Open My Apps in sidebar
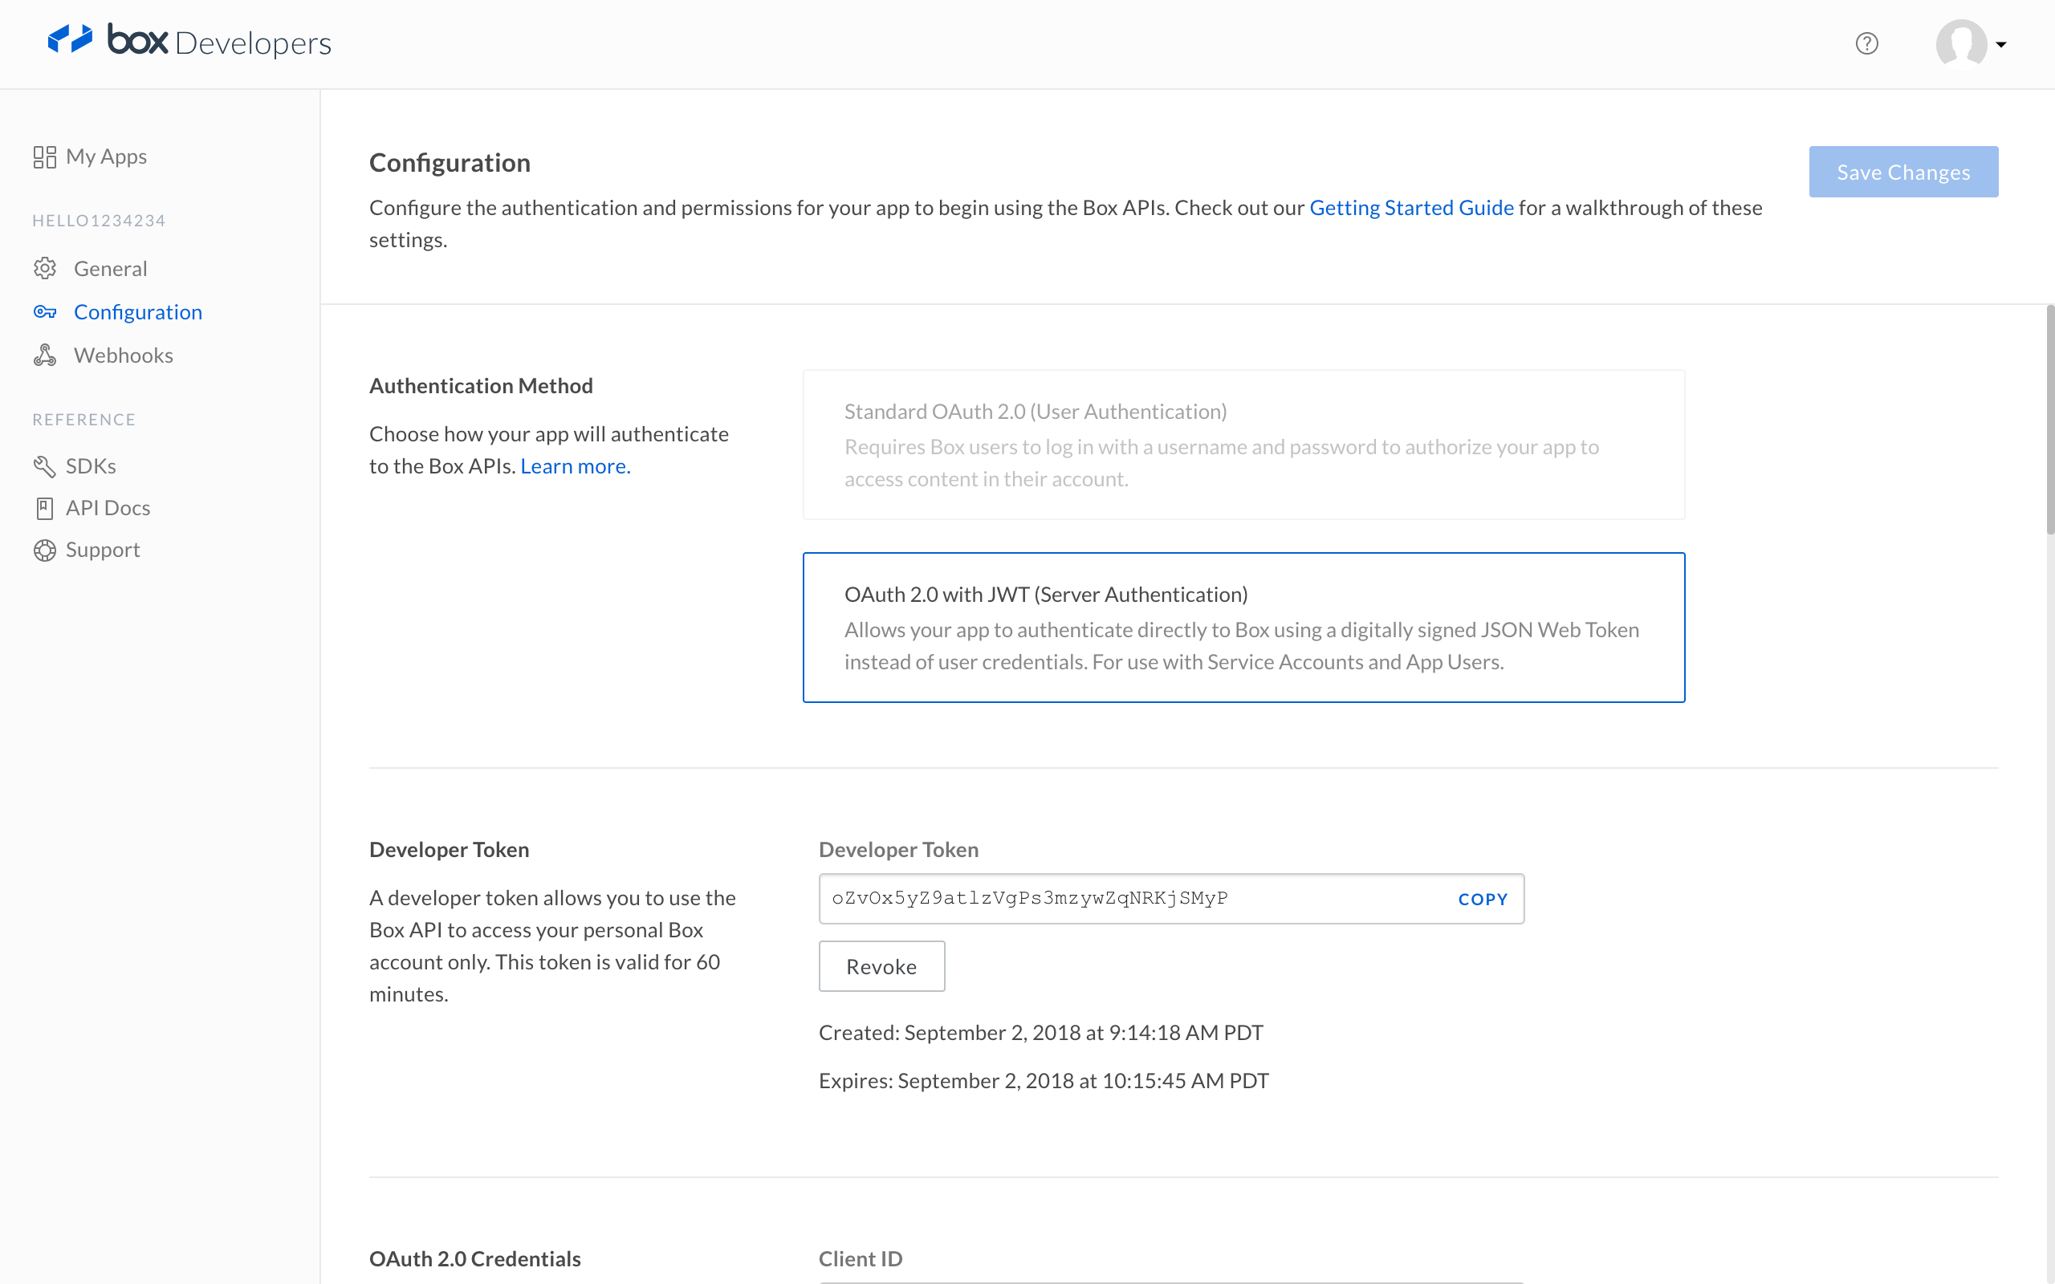The height and width of the screenshot is (1284, 2055). (x=106, y=156)
